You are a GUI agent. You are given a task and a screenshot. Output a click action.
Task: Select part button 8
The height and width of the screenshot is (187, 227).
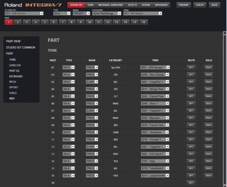(x=71, y=22)
